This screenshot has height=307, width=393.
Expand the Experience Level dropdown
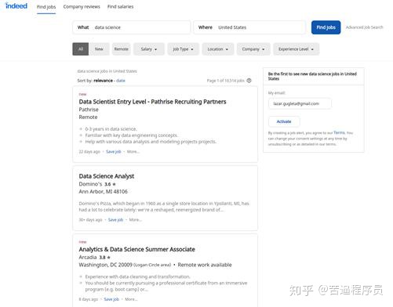pos(296,49)
